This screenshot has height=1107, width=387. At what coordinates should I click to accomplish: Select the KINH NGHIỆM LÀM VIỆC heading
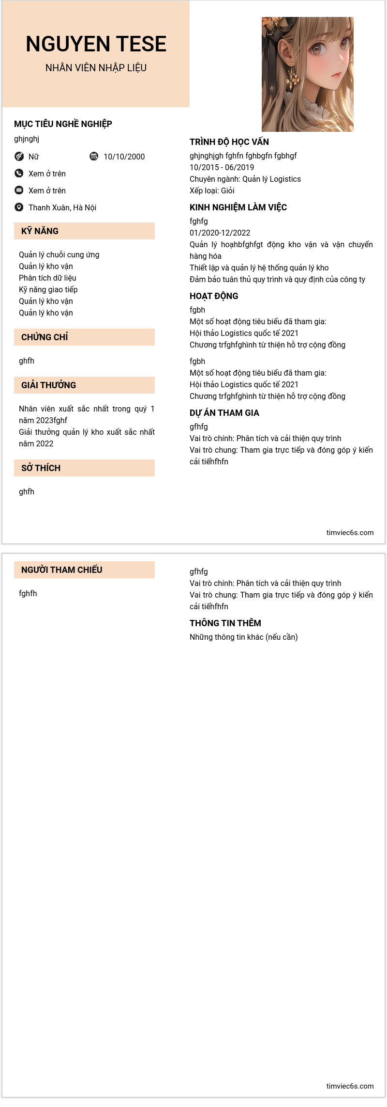pos(238,207)
